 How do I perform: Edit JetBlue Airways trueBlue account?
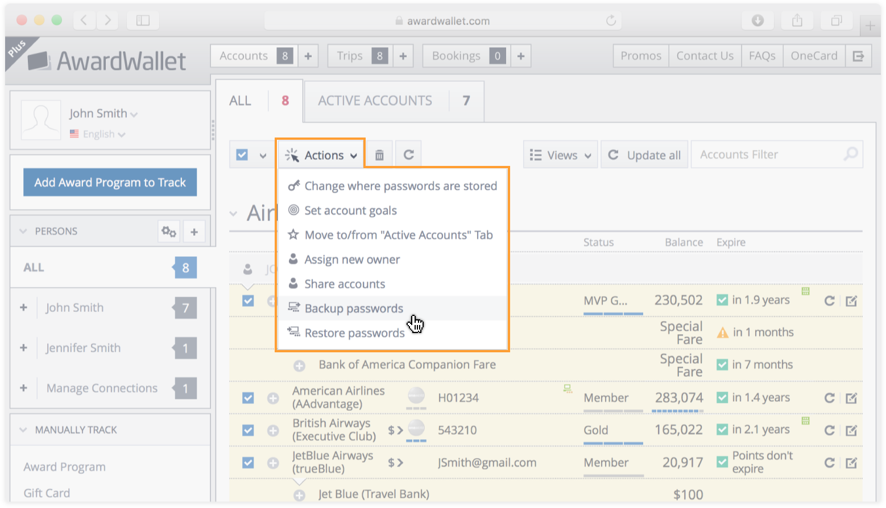click(x=851, y=463)
